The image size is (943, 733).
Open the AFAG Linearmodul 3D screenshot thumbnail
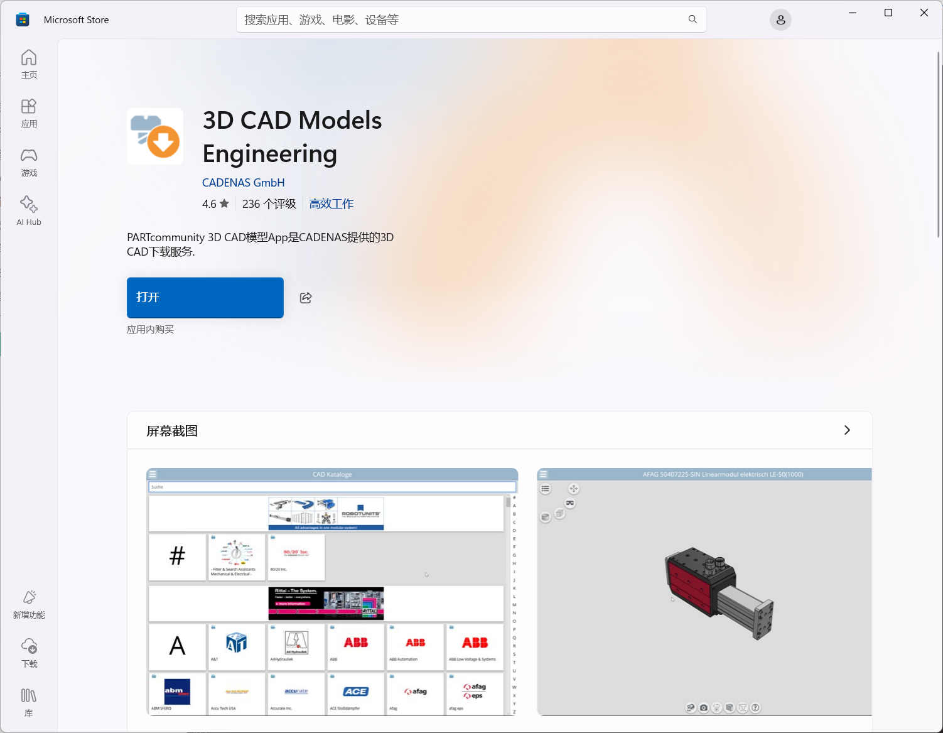[704, 592]
